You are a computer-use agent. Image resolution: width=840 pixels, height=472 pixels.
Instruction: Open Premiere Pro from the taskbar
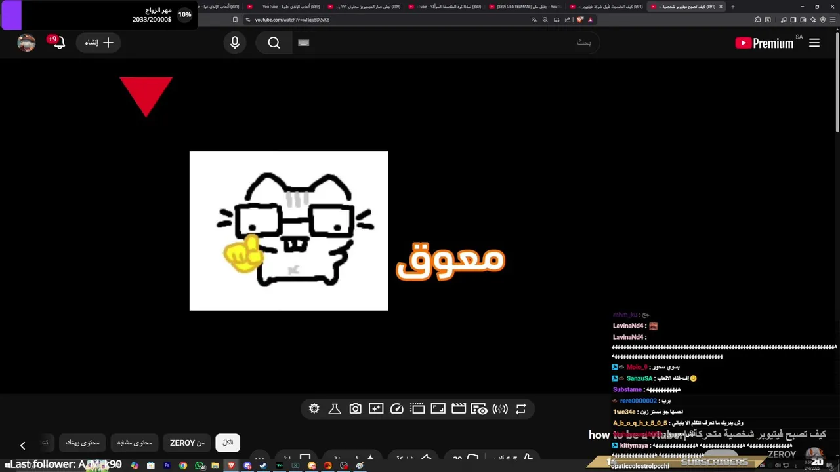tap(167, 465)
